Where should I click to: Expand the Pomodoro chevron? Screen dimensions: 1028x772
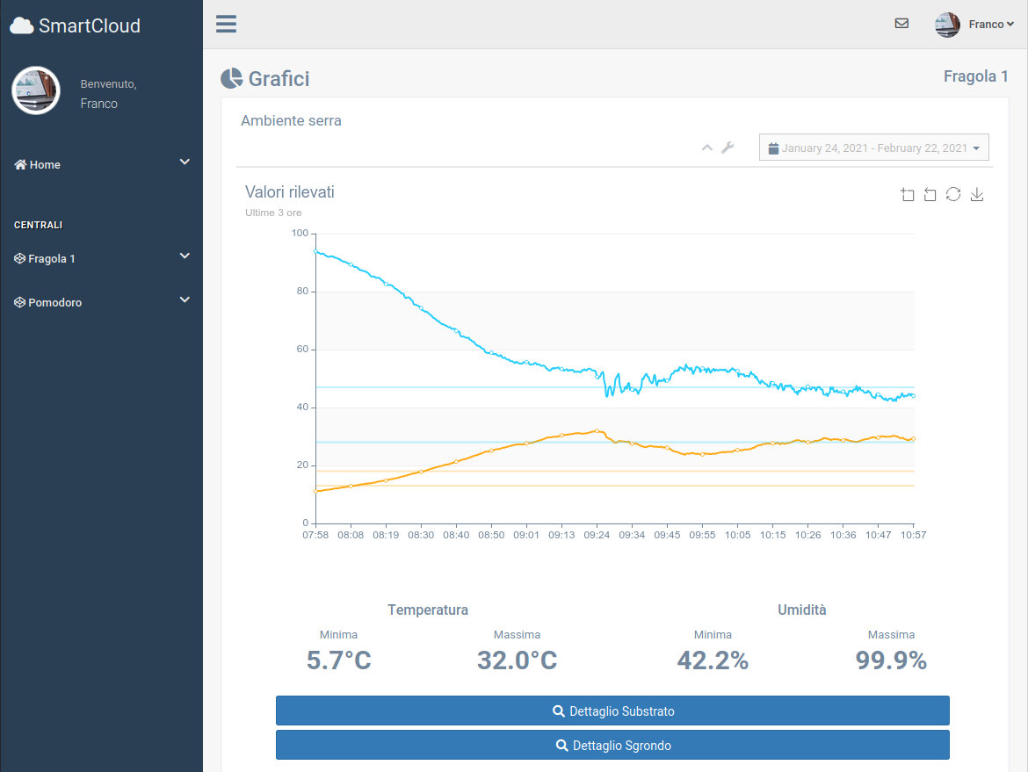click(x=185, y=300)
